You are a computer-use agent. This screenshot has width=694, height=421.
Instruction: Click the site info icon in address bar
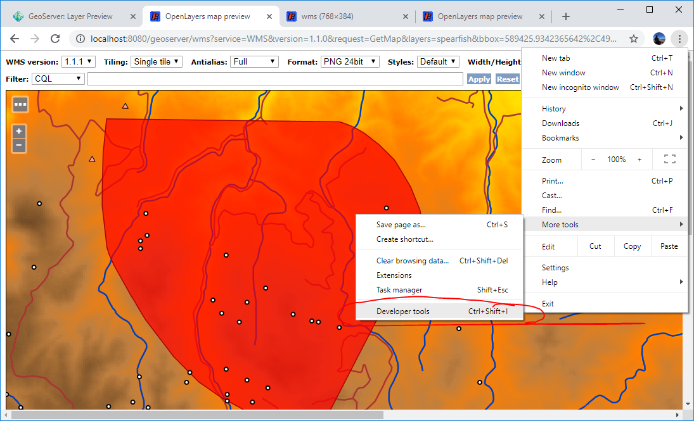coord(80,39)
